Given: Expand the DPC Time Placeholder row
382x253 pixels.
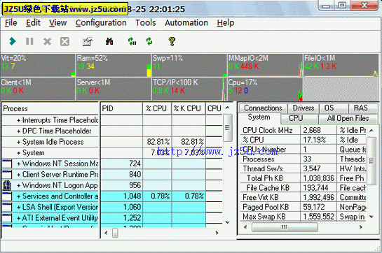Looking at the screenshot, I should [18, 131].
